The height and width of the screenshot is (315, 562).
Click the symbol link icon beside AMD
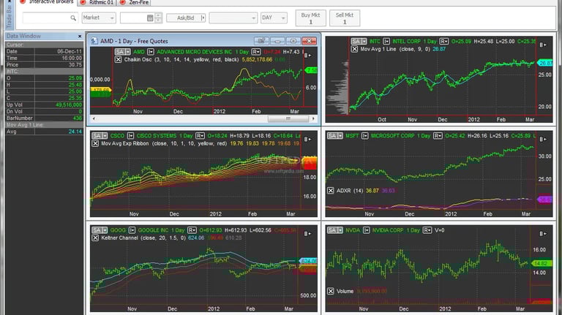[151, 52]
